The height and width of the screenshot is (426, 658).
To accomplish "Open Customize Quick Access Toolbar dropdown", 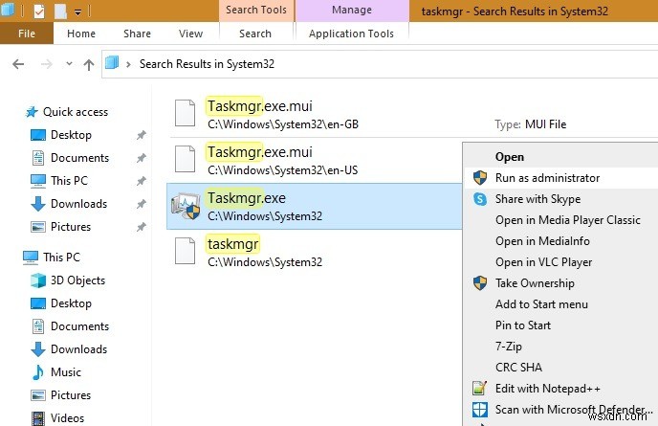I will coord(78,12).
